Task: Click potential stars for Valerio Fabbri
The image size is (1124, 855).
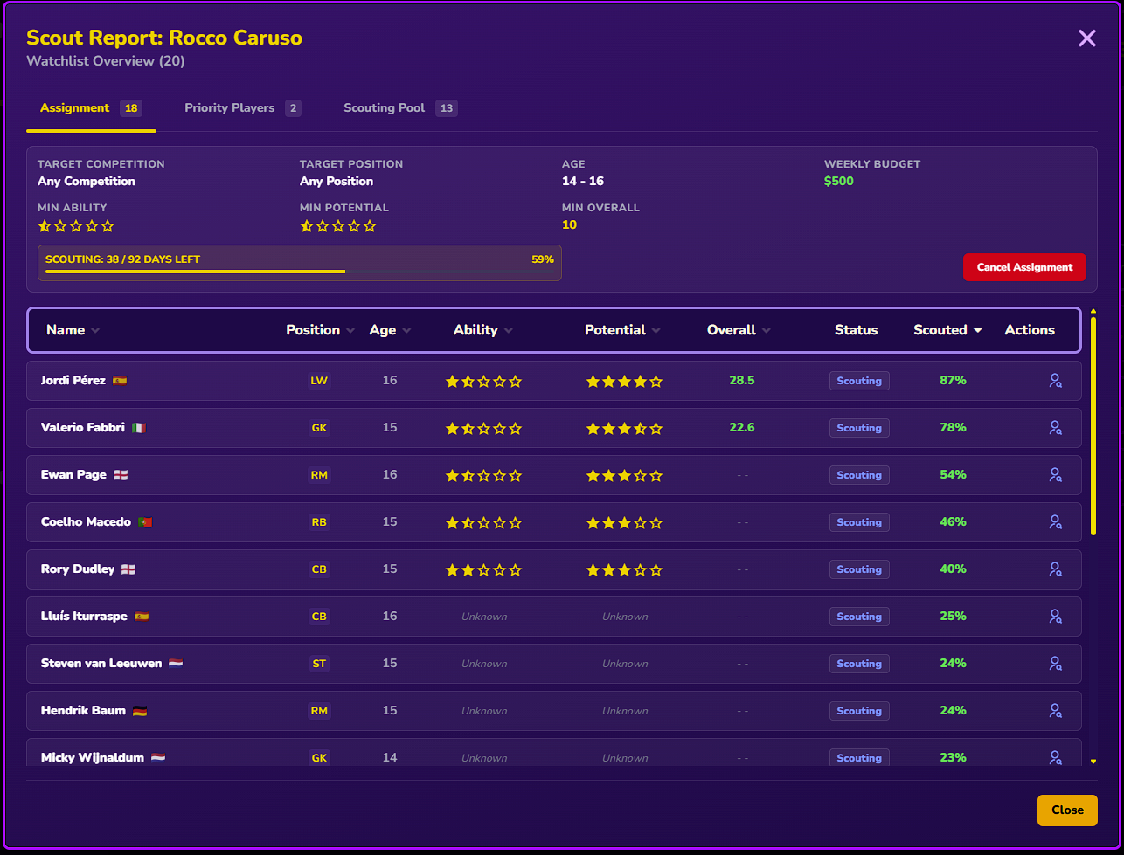Action: 624,428
